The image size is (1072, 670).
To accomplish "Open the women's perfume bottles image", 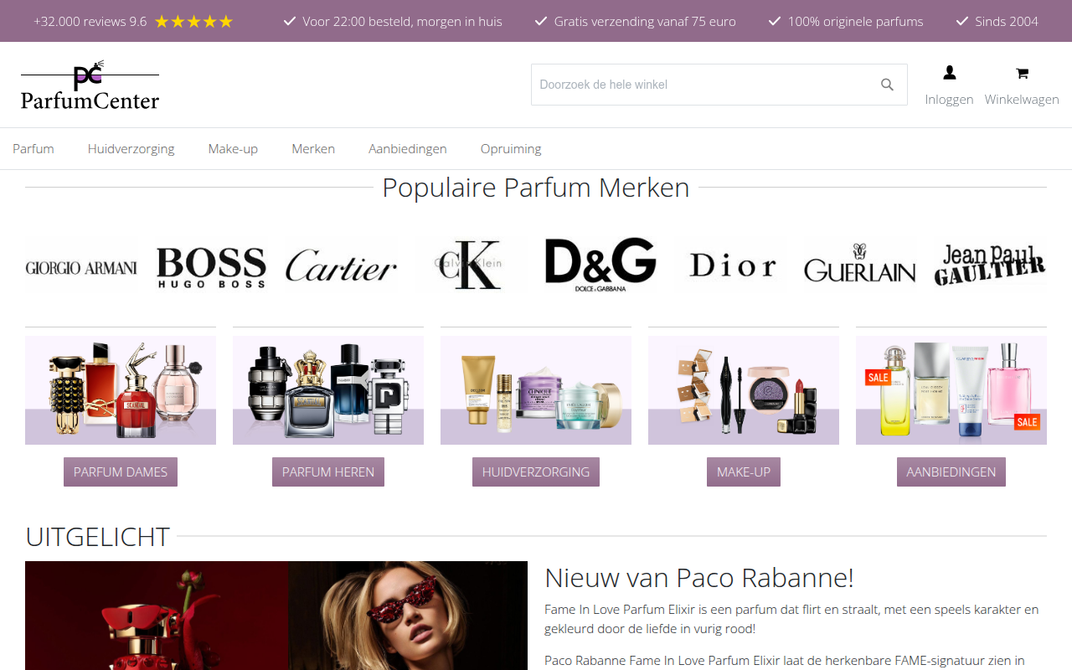I will (x=121, y=390).
